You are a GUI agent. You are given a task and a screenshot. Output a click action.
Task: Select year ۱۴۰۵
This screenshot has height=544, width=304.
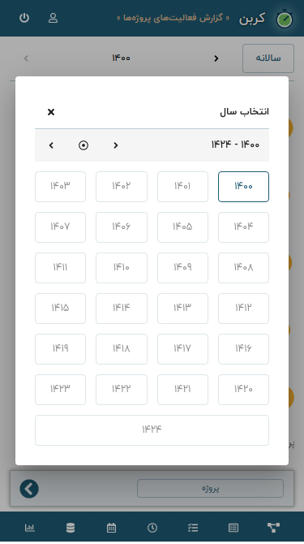tap(182, 227)
